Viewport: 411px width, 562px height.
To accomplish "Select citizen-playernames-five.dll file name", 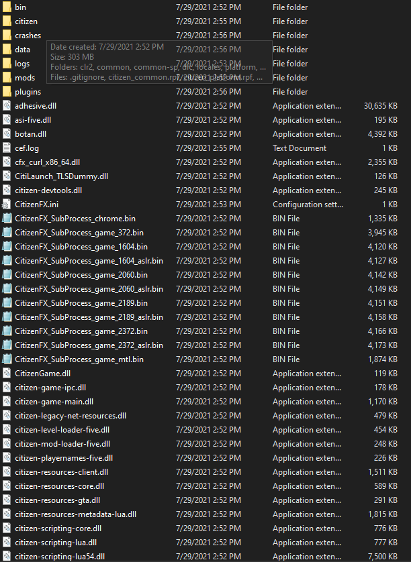I will pyautogui.click(x=64, y=458).
